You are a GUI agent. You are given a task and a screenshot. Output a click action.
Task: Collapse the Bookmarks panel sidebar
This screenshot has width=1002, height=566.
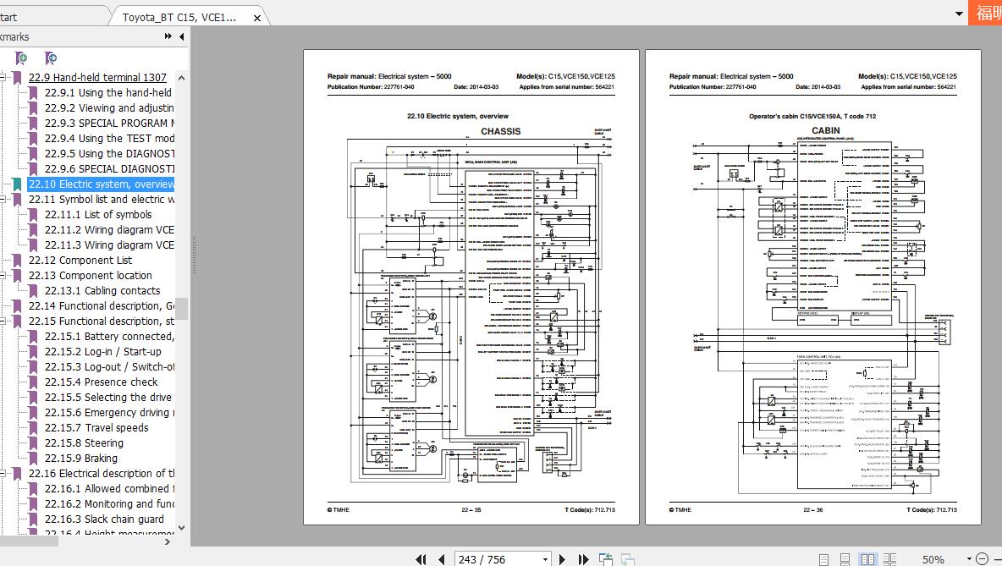pyautogui.click(x=181, y=36)
